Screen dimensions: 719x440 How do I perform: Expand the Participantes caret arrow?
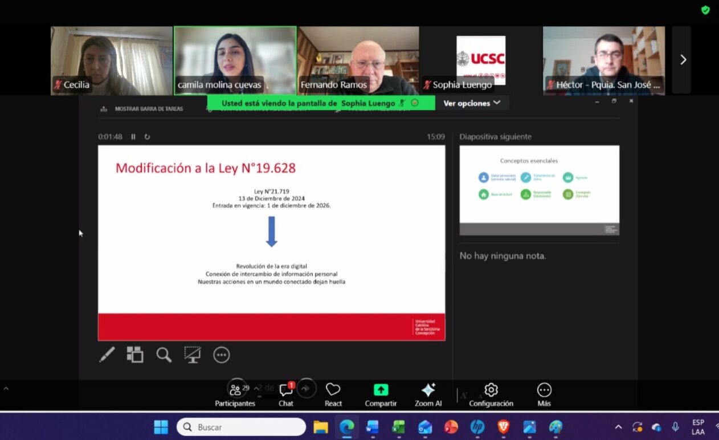tap(258, 388)
